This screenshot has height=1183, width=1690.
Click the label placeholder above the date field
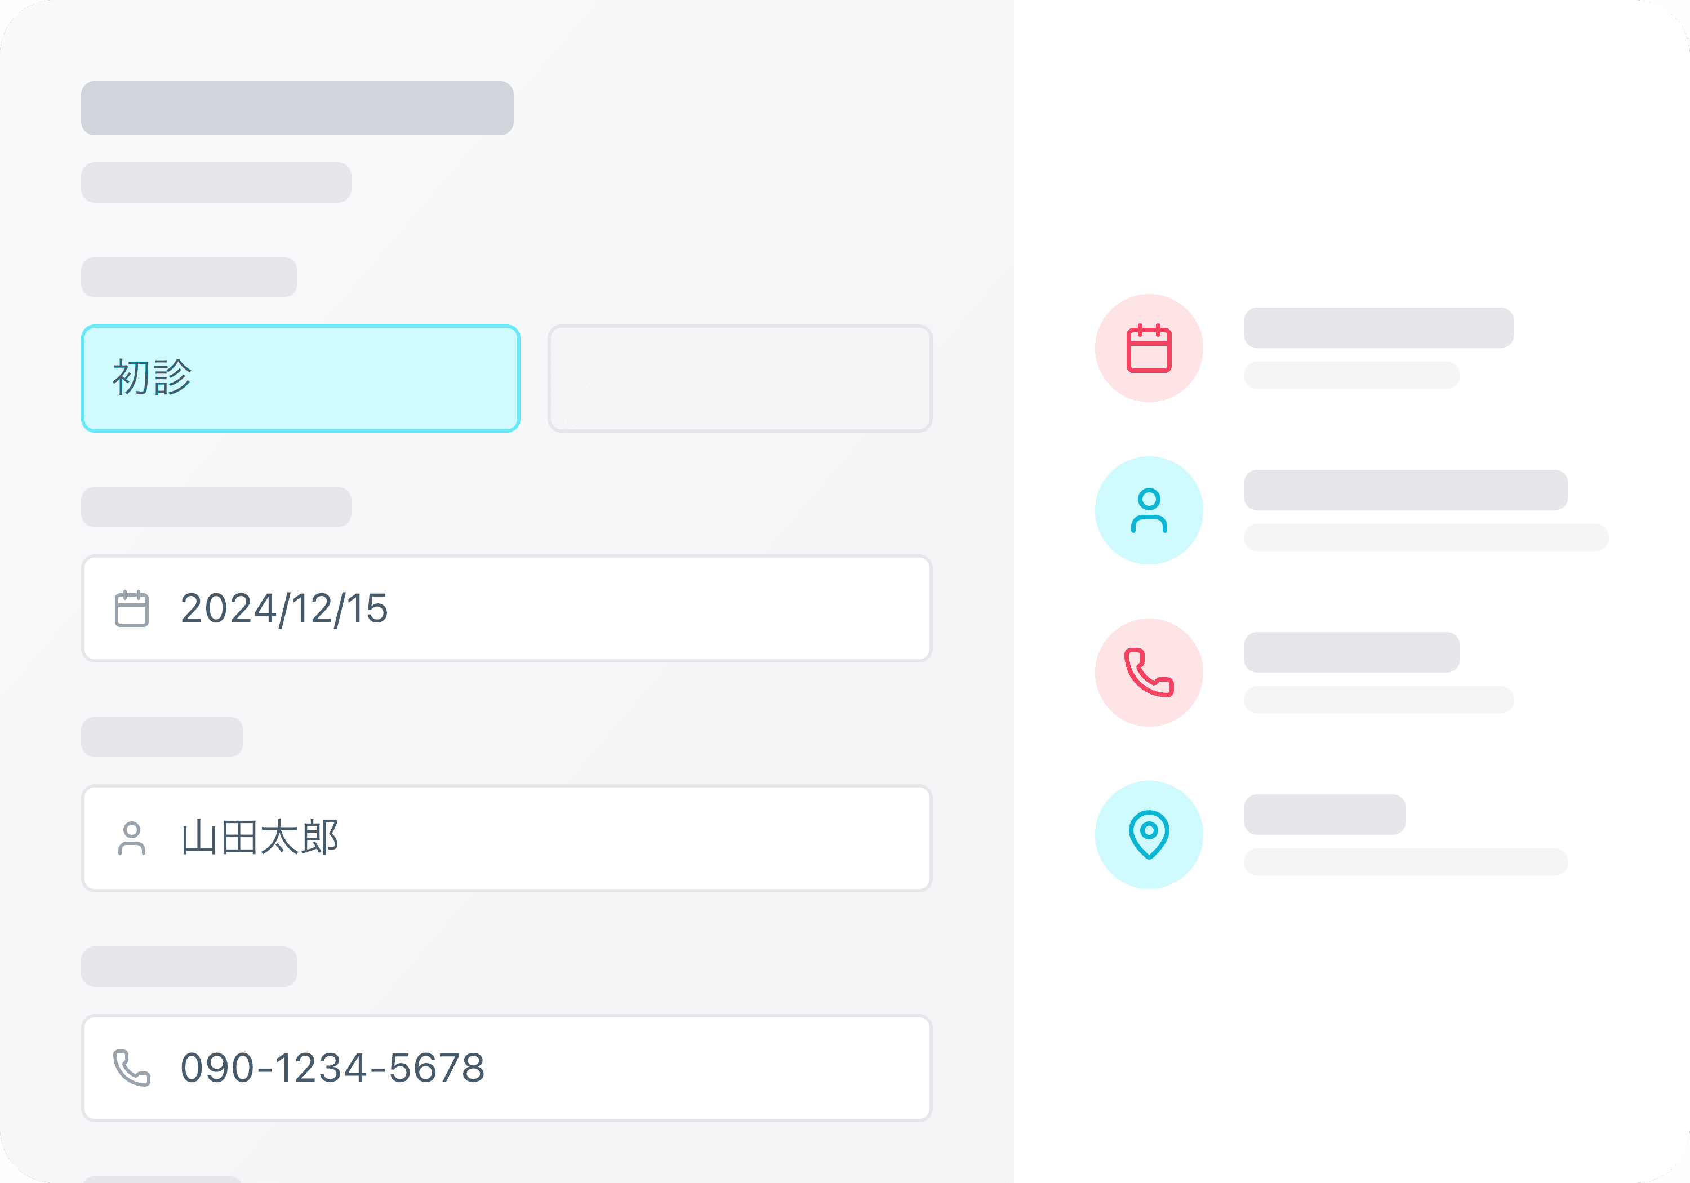tap(216, 506)
